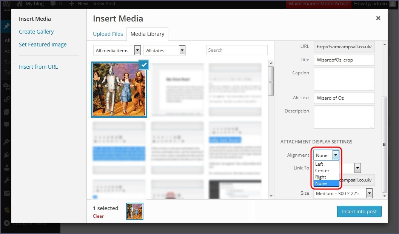
Task: Select Center in the alignment list
Action: (322, 171)
